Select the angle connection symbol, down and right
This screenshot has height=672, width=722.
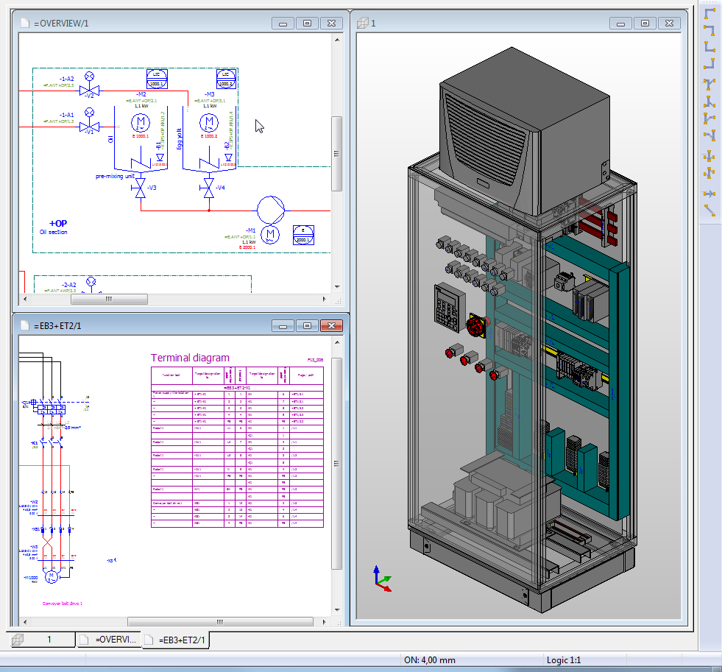(709, 13)
